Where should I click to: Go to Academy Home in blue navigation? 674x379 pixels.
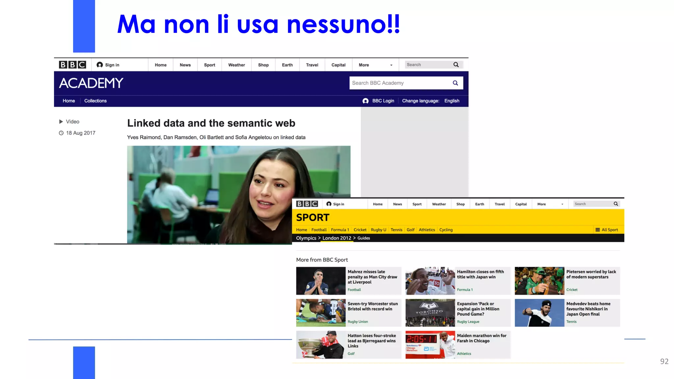69,101
